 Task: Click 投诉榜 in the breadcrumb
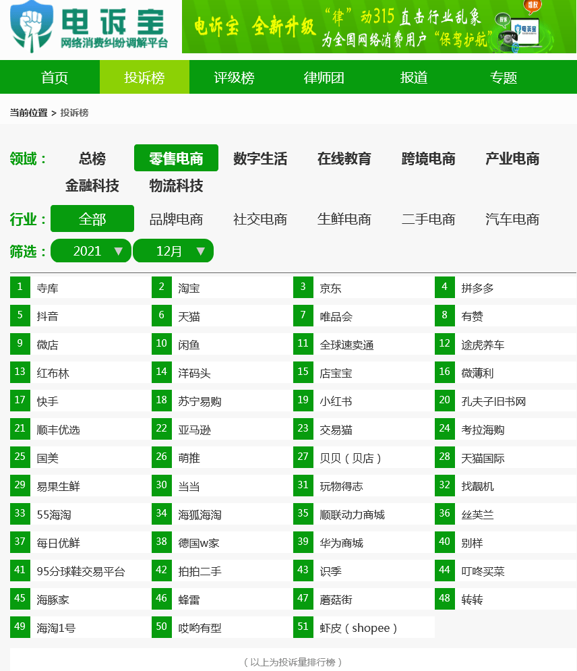coord(74,113)
